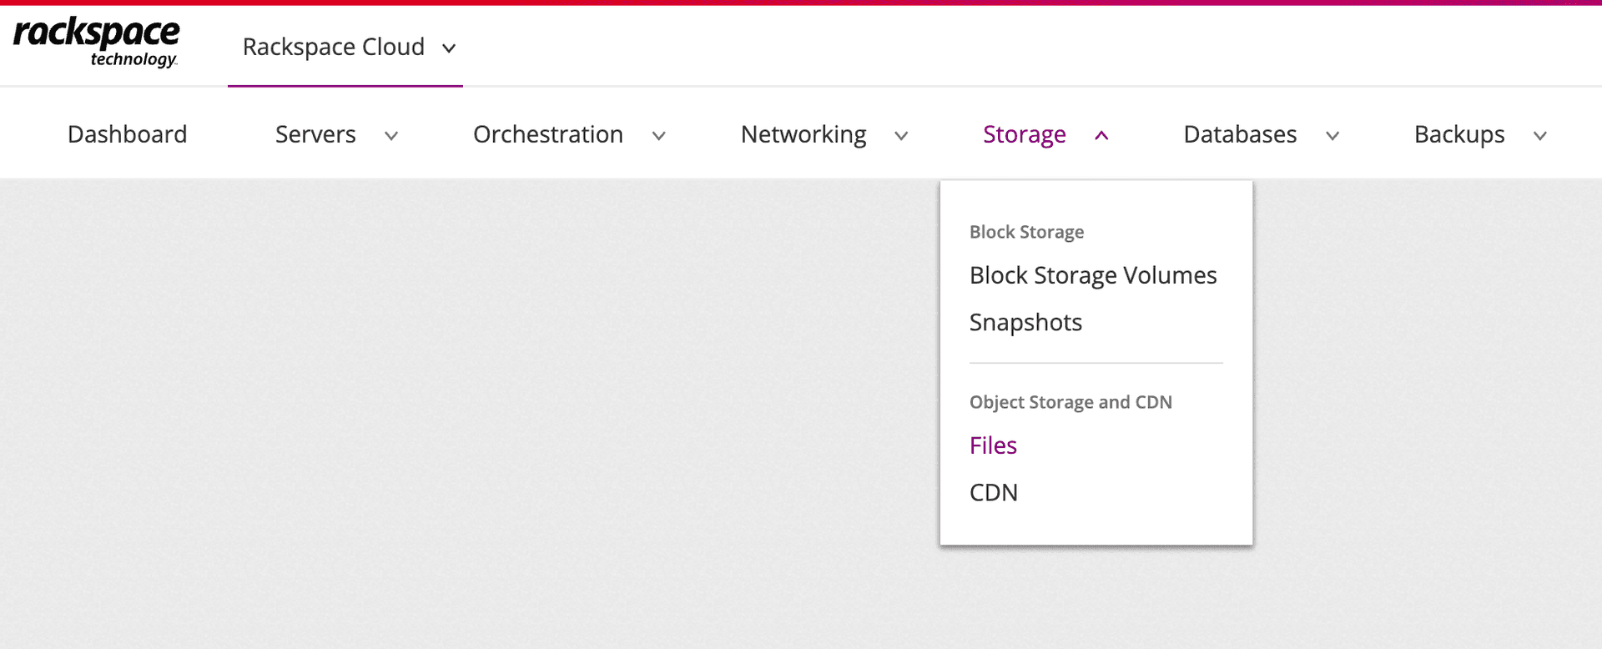Viewport: 1602px width, 649px height.
Task: Expand the Databases dropdown chevron
Action: (1332, 136)
